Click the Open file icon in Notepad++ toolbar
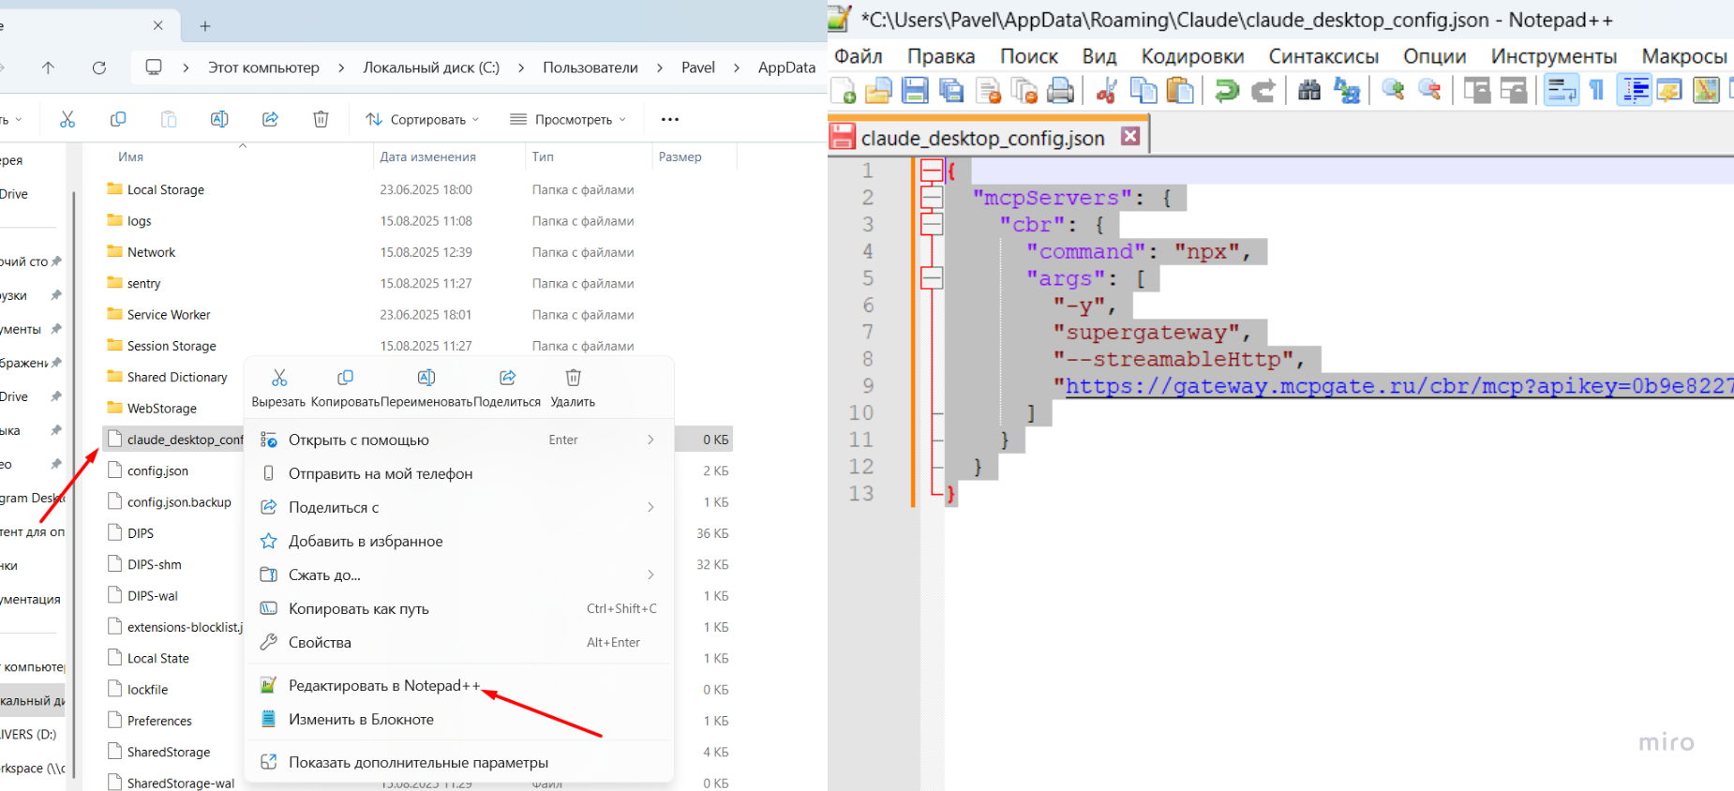The width and height of the screenshot is (1734, 791). pyautogui.click(x=878, y=91)
